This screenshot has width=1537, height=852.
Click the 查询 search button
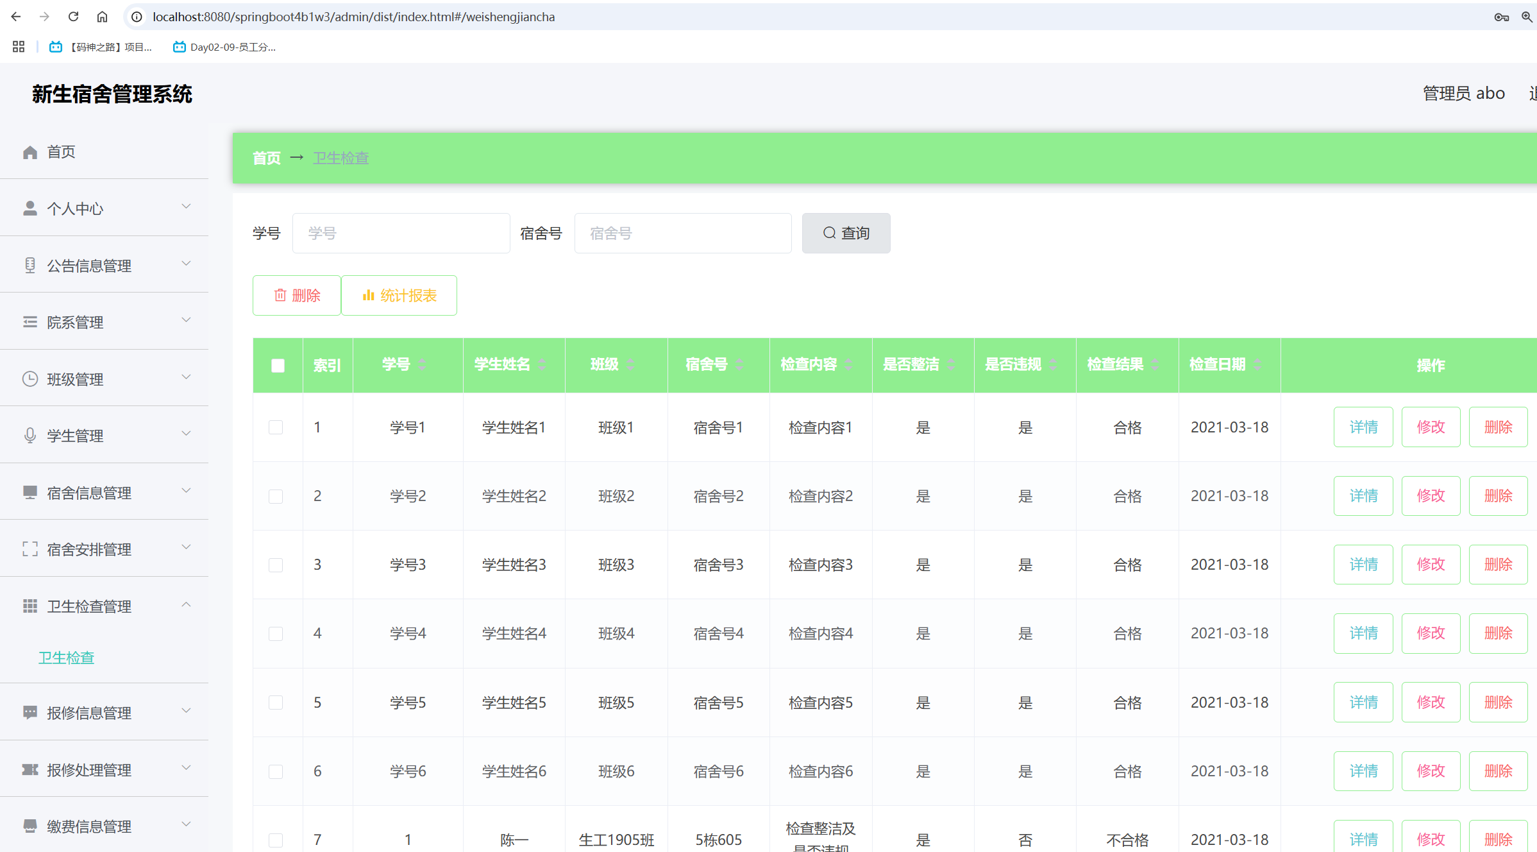(x=846, y=233)
